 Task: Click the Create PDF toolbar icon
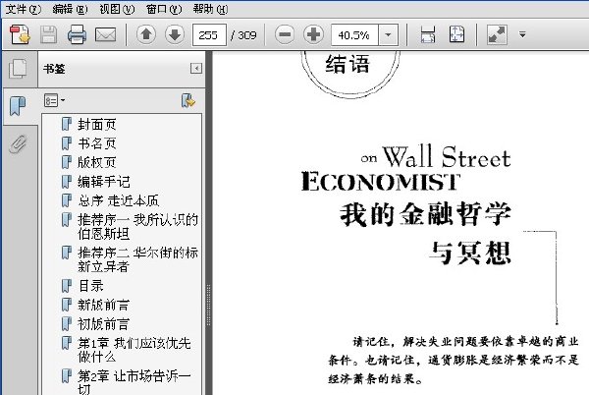[20, 35]
